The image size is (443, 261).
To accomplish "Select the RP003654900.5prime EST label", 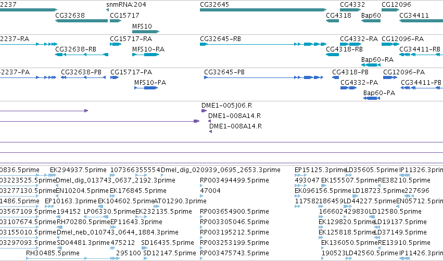I will (x=234, y=211).
